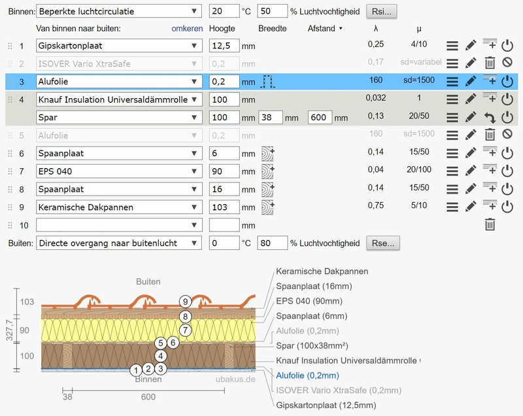Click the omkeren link
Viewport: 523px width, 416px height.
point(186,28)
